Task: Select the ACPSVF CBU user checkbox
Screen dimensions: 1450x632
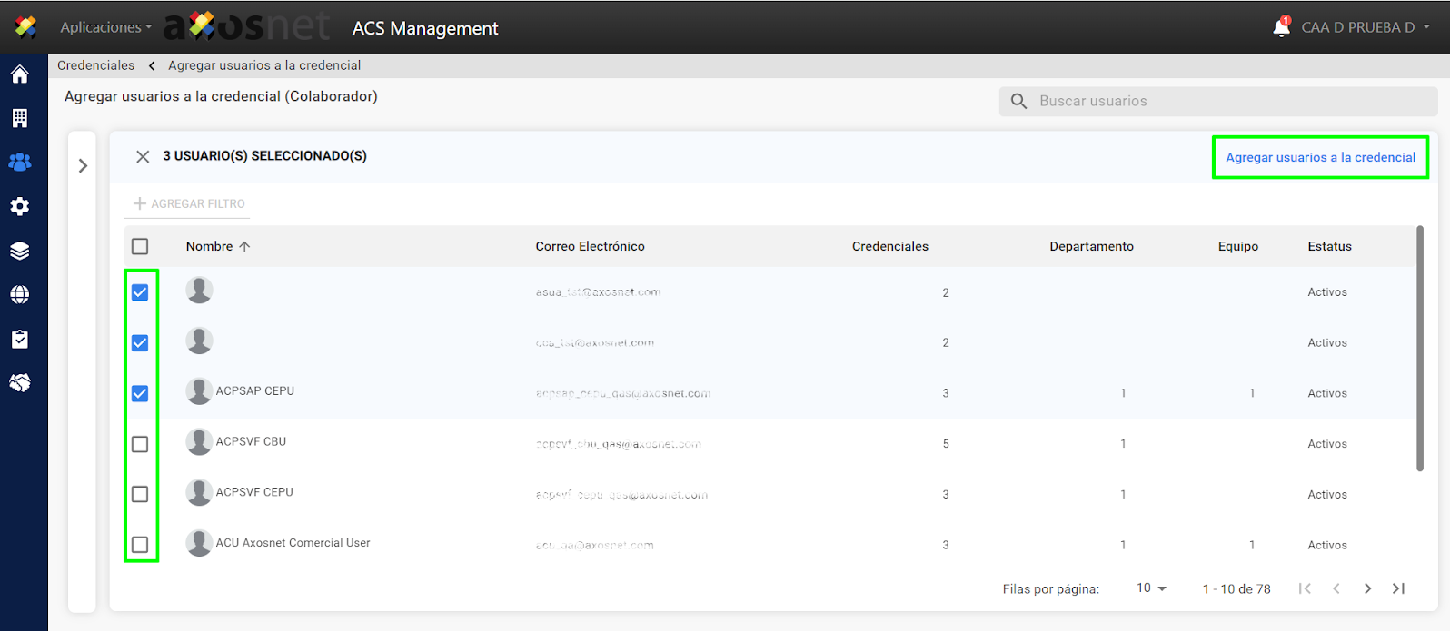Action: [140, 444]
